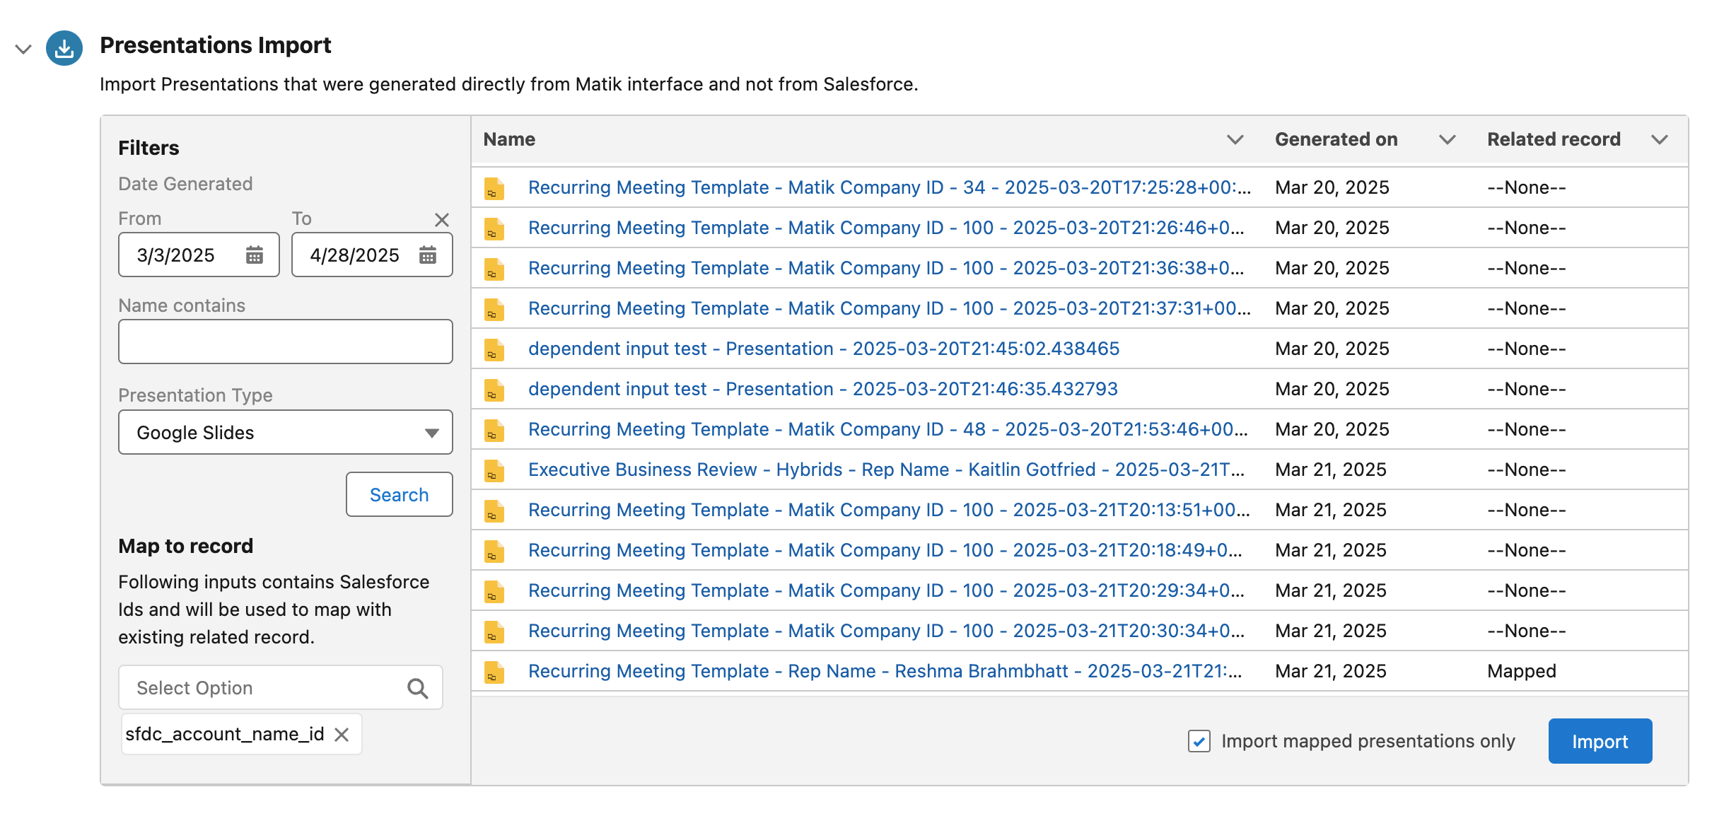
Task: Click the blue Import button
Action: coord(1600,741)
